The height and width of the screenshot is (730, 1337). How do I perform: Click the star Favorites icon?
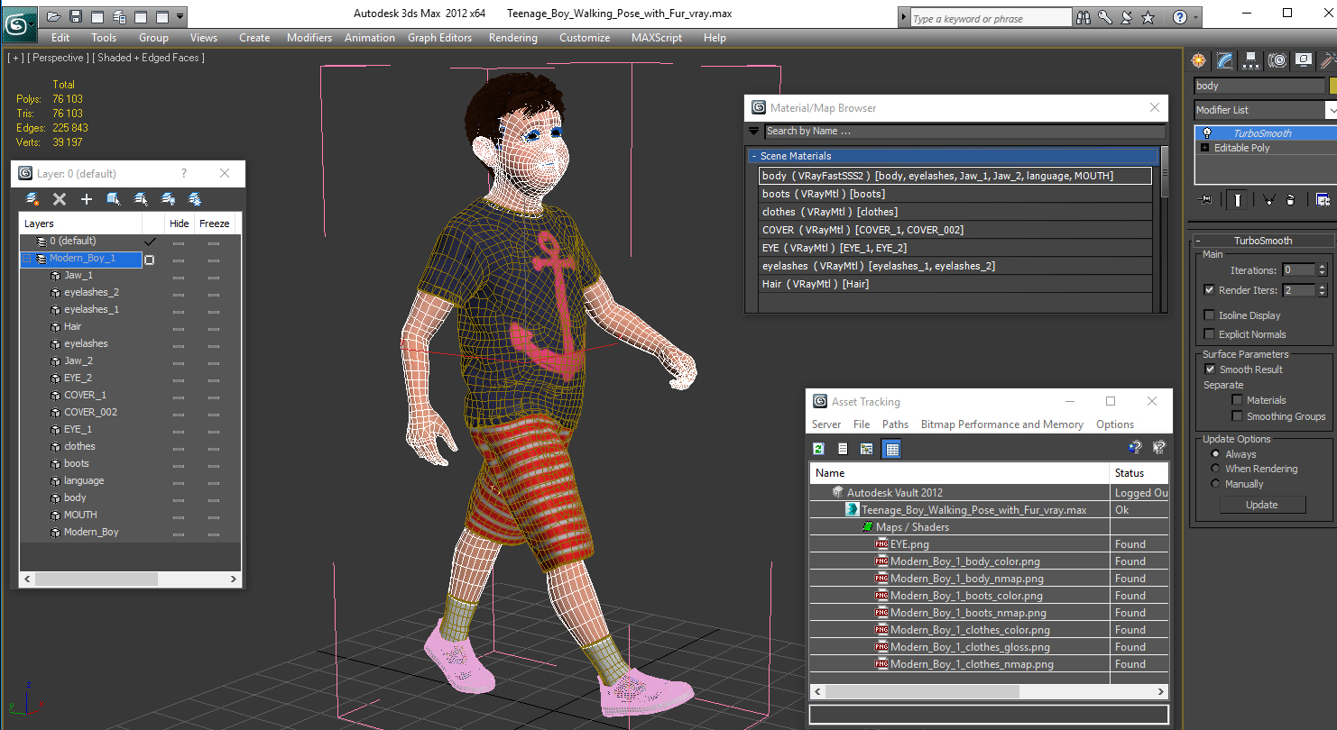tap(1148, 17)
